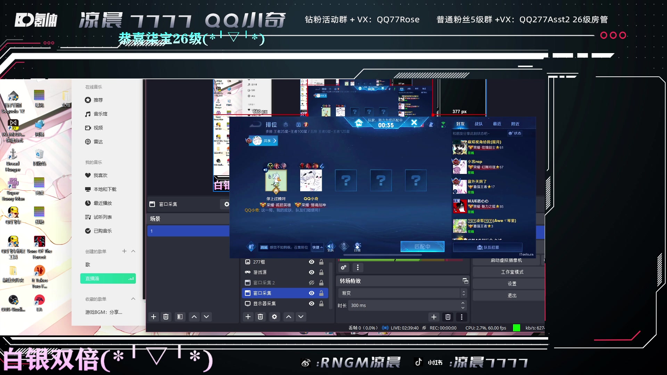Decrease the transition duration value

tap(463, 308)
